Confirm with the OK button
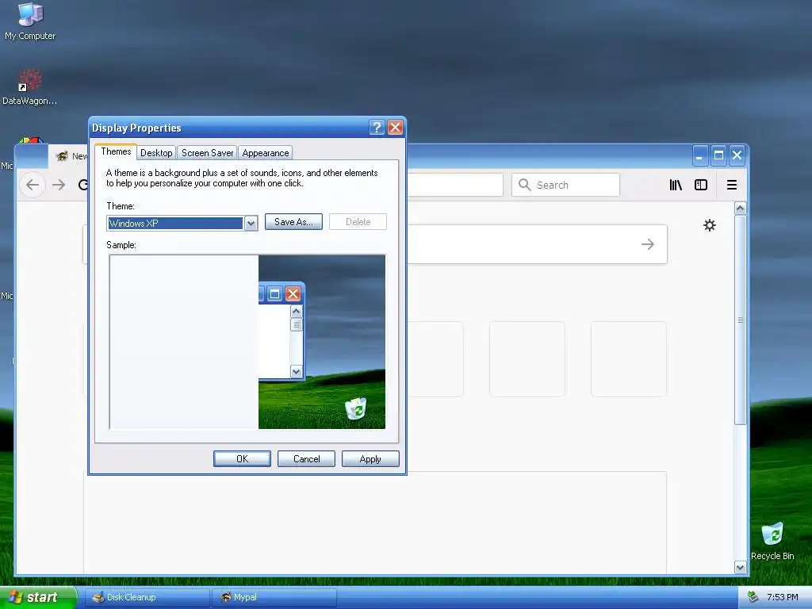This screenshot has width=812, height=609. coord(243,459)
